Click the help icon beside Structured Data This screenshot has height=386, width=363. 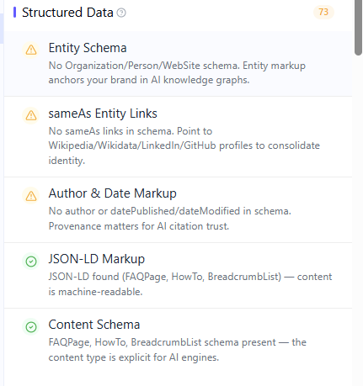click(x=121, y=13)
